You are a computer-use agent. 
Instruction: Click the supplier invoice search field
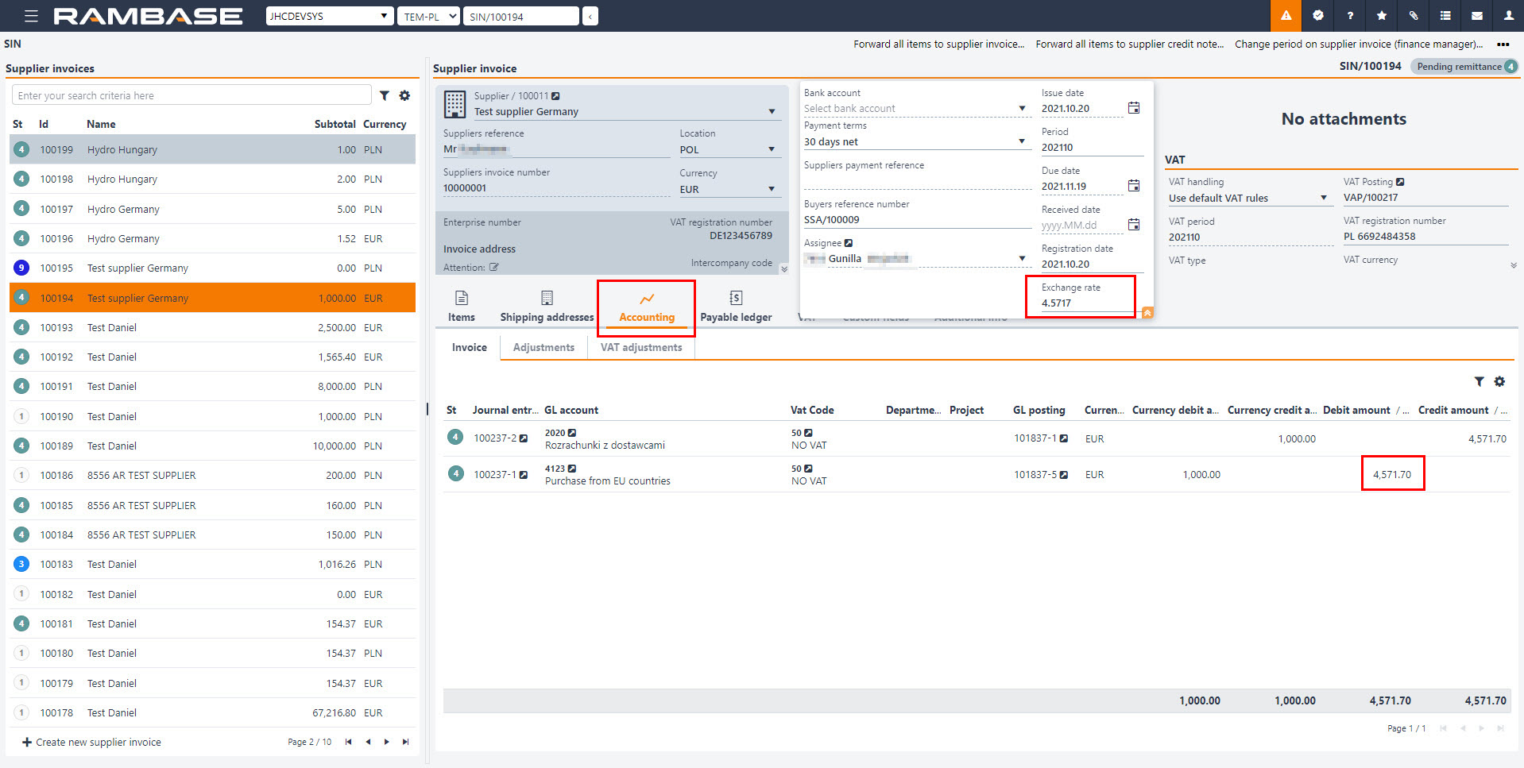click(191, 95)
